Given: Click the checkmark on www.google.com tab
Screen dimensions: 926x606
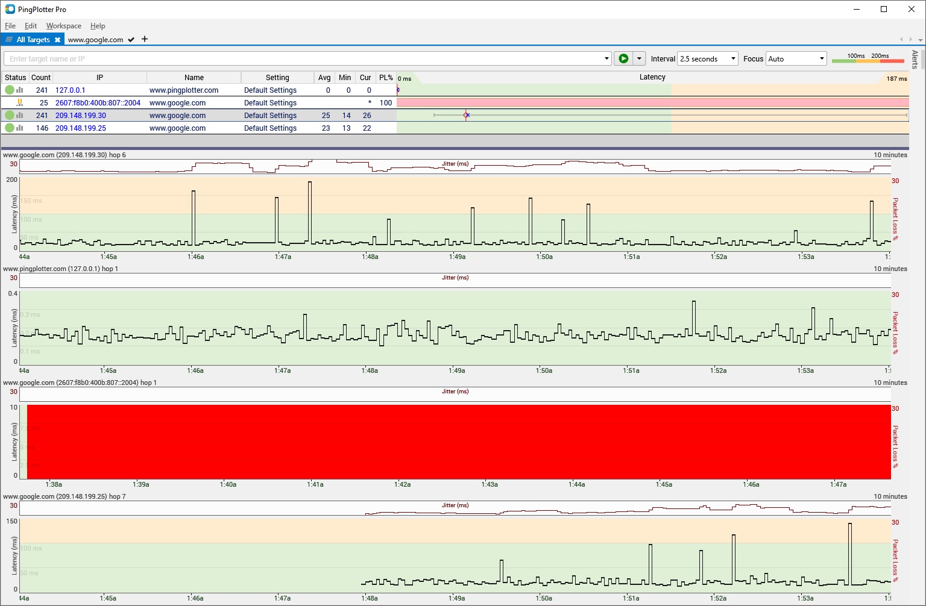Looking at the screenshot, I should pos(131,40).
